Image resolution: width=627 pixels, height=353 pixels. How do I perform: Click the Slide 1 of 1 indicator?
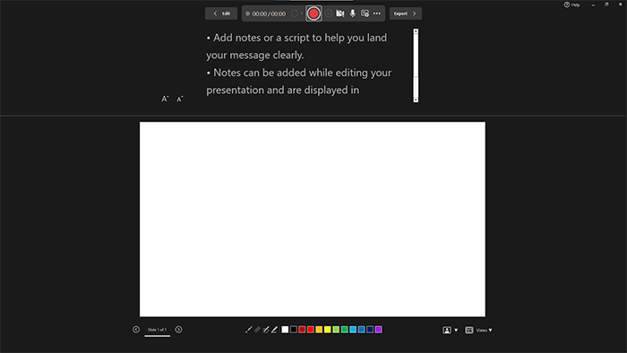(157, 330)
